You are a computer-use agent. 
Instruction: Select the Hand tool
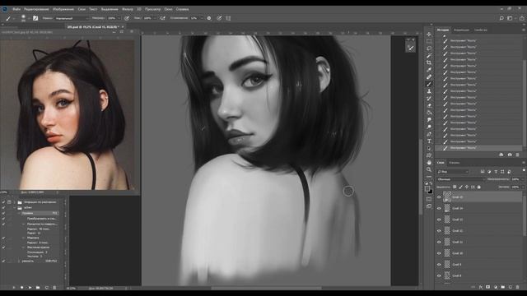(x=429, y=163)
